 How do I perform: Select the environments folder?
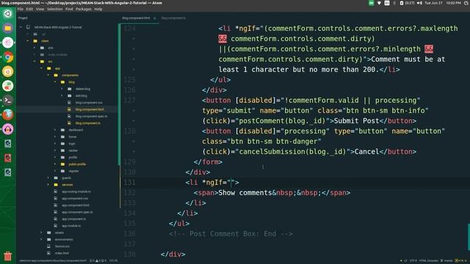pos(64,240)
